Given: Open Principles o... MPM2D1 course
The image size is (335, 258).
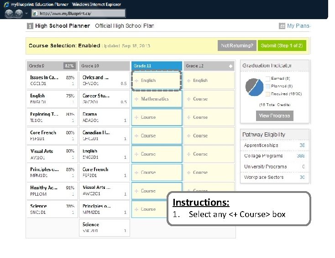Looking at the screenshot, I should [x=105, y=209].
